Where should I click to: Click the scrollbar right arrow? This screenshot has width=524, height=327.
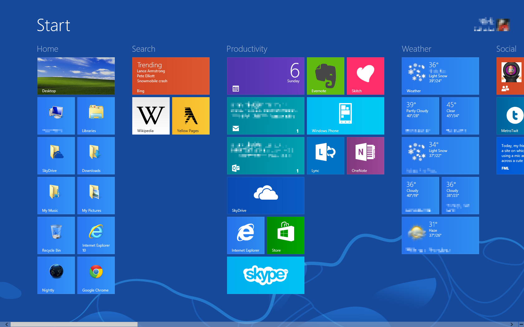click(x=512, y=324)
